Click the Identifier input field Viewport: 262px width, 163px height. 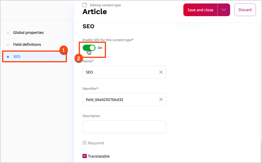coord(120,100)
